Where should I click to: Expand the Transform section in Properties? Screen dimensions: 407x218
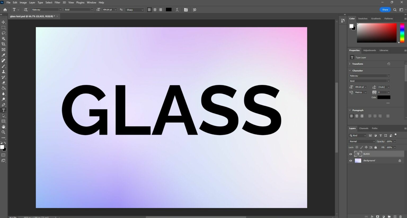[x=350, y=64]
